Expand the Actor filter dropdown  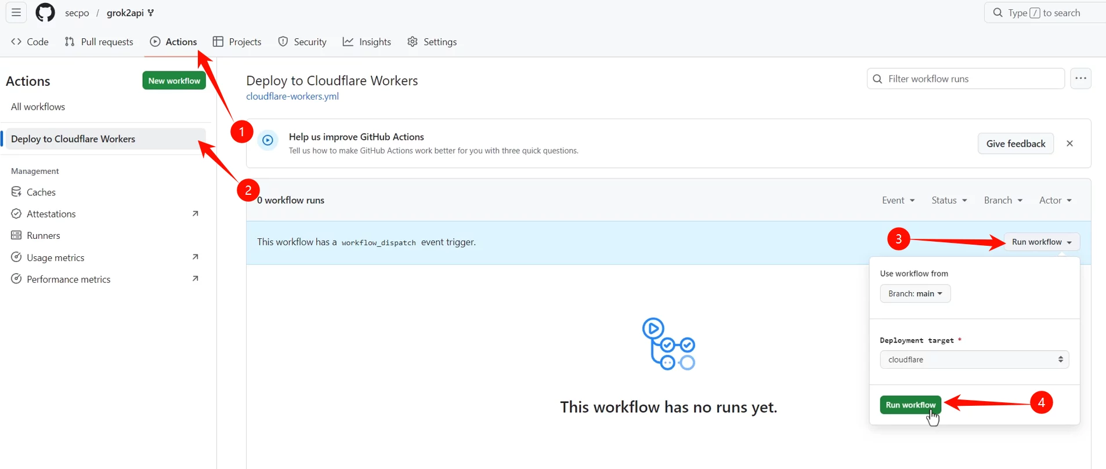[x=1055, y=200]
